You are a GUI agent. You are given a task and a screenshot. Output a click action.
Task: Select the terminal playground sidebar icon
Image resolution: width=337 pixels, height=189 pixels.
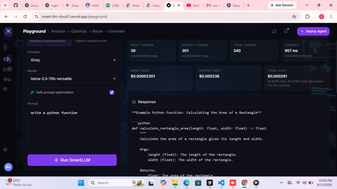(x=9, y=59)
